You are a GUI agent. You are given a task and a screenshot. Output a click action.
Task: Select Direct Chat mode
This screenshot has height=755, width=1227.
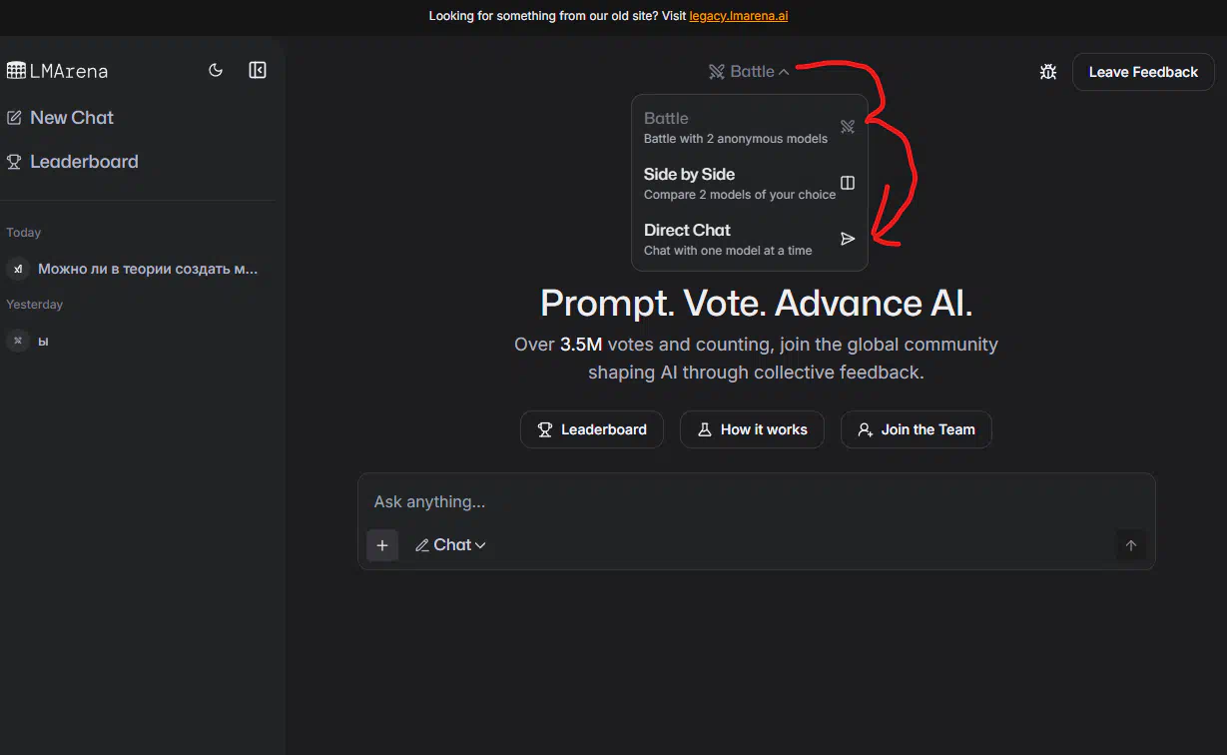[750, 239]
